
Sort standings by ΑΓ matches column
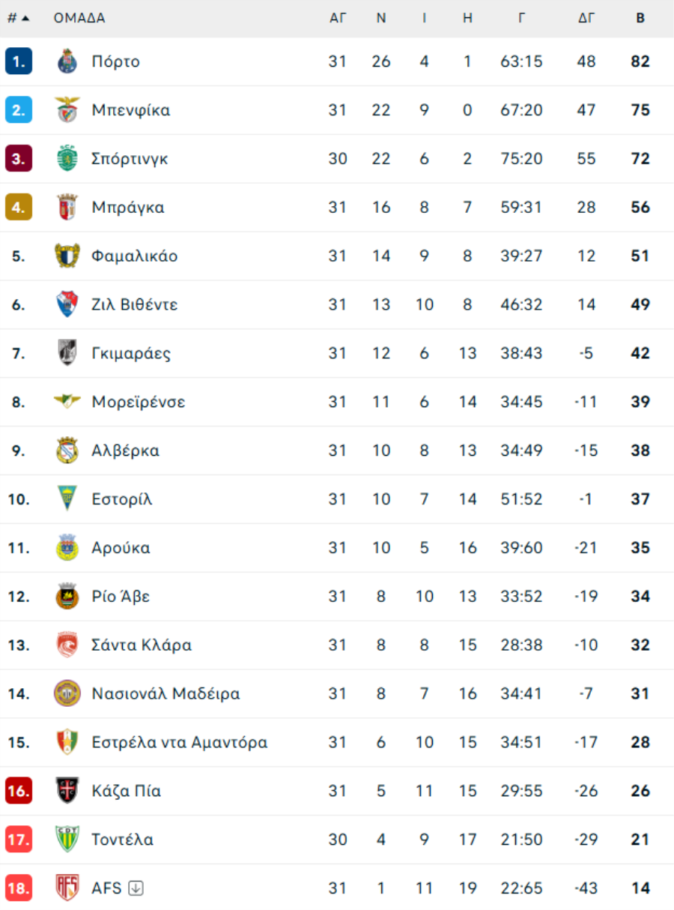(x=338, y=18)
